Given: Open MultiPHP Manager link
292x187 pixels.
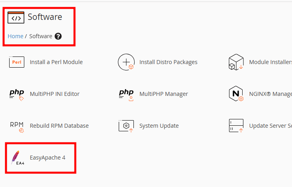Looking at the screenshot, I should click(x=164, y=94).
